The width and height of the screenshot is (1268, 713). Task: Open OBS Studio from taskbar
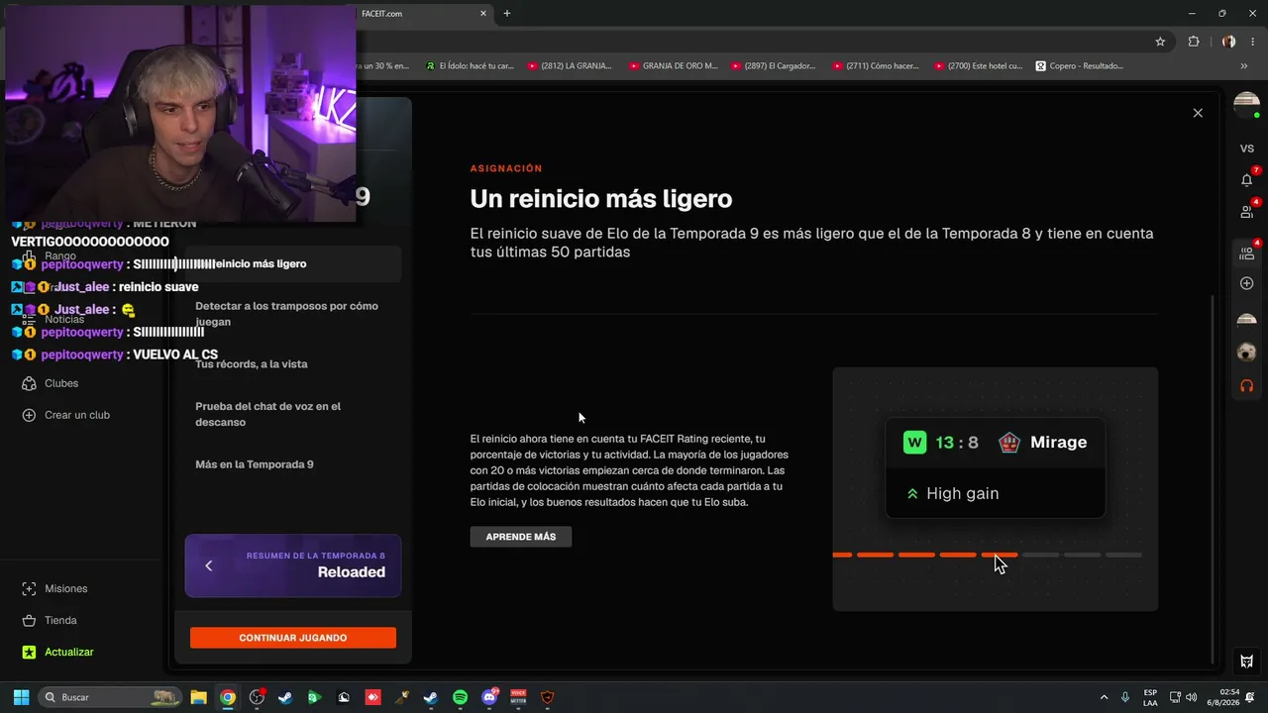[257, 697]
